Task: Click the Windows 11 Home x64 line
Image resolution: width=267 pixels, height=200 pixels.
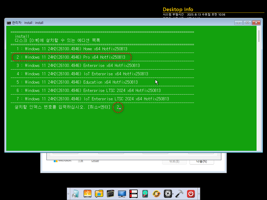Action: (x=72, y=49)
